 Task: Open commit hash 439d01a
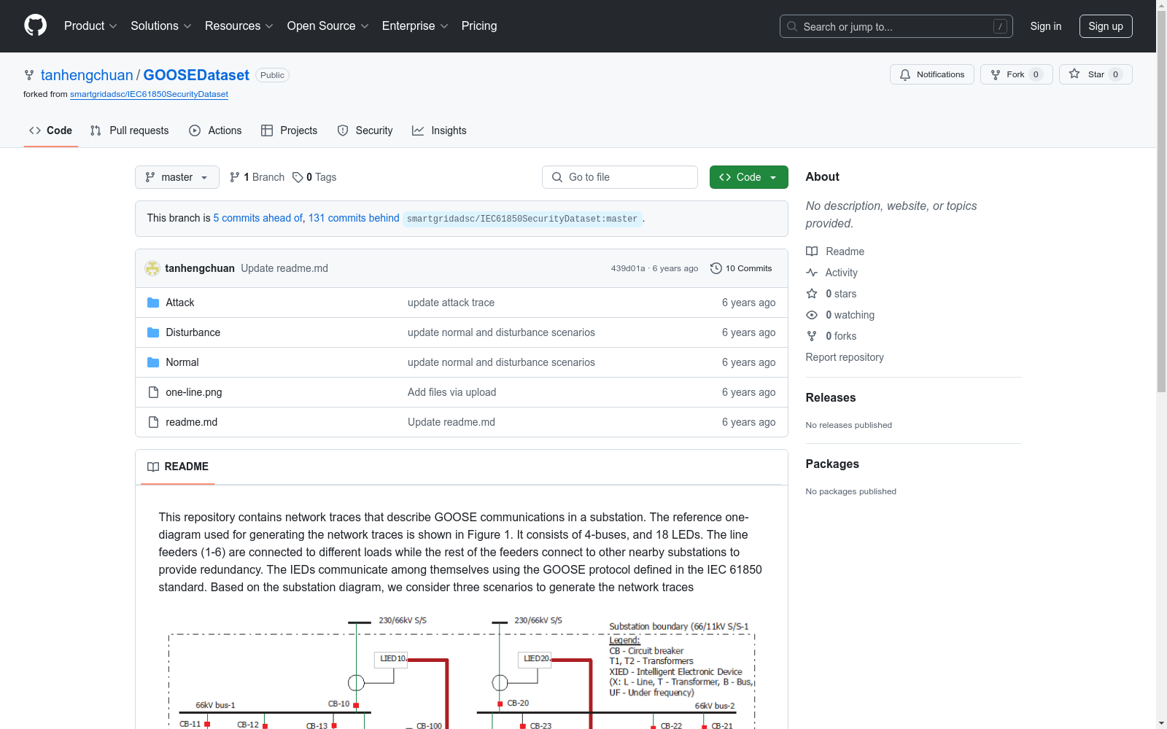628,268
